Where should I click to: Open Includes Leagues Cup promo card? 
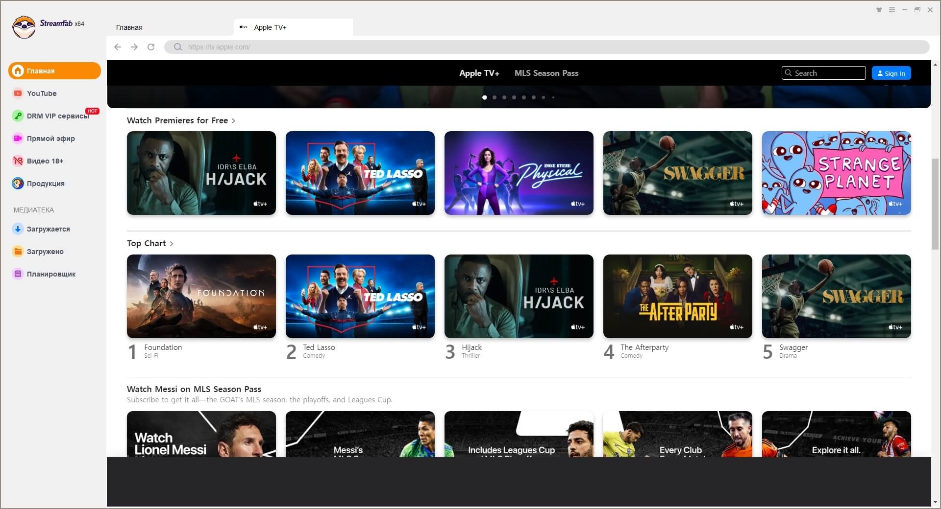coord(519,434)
